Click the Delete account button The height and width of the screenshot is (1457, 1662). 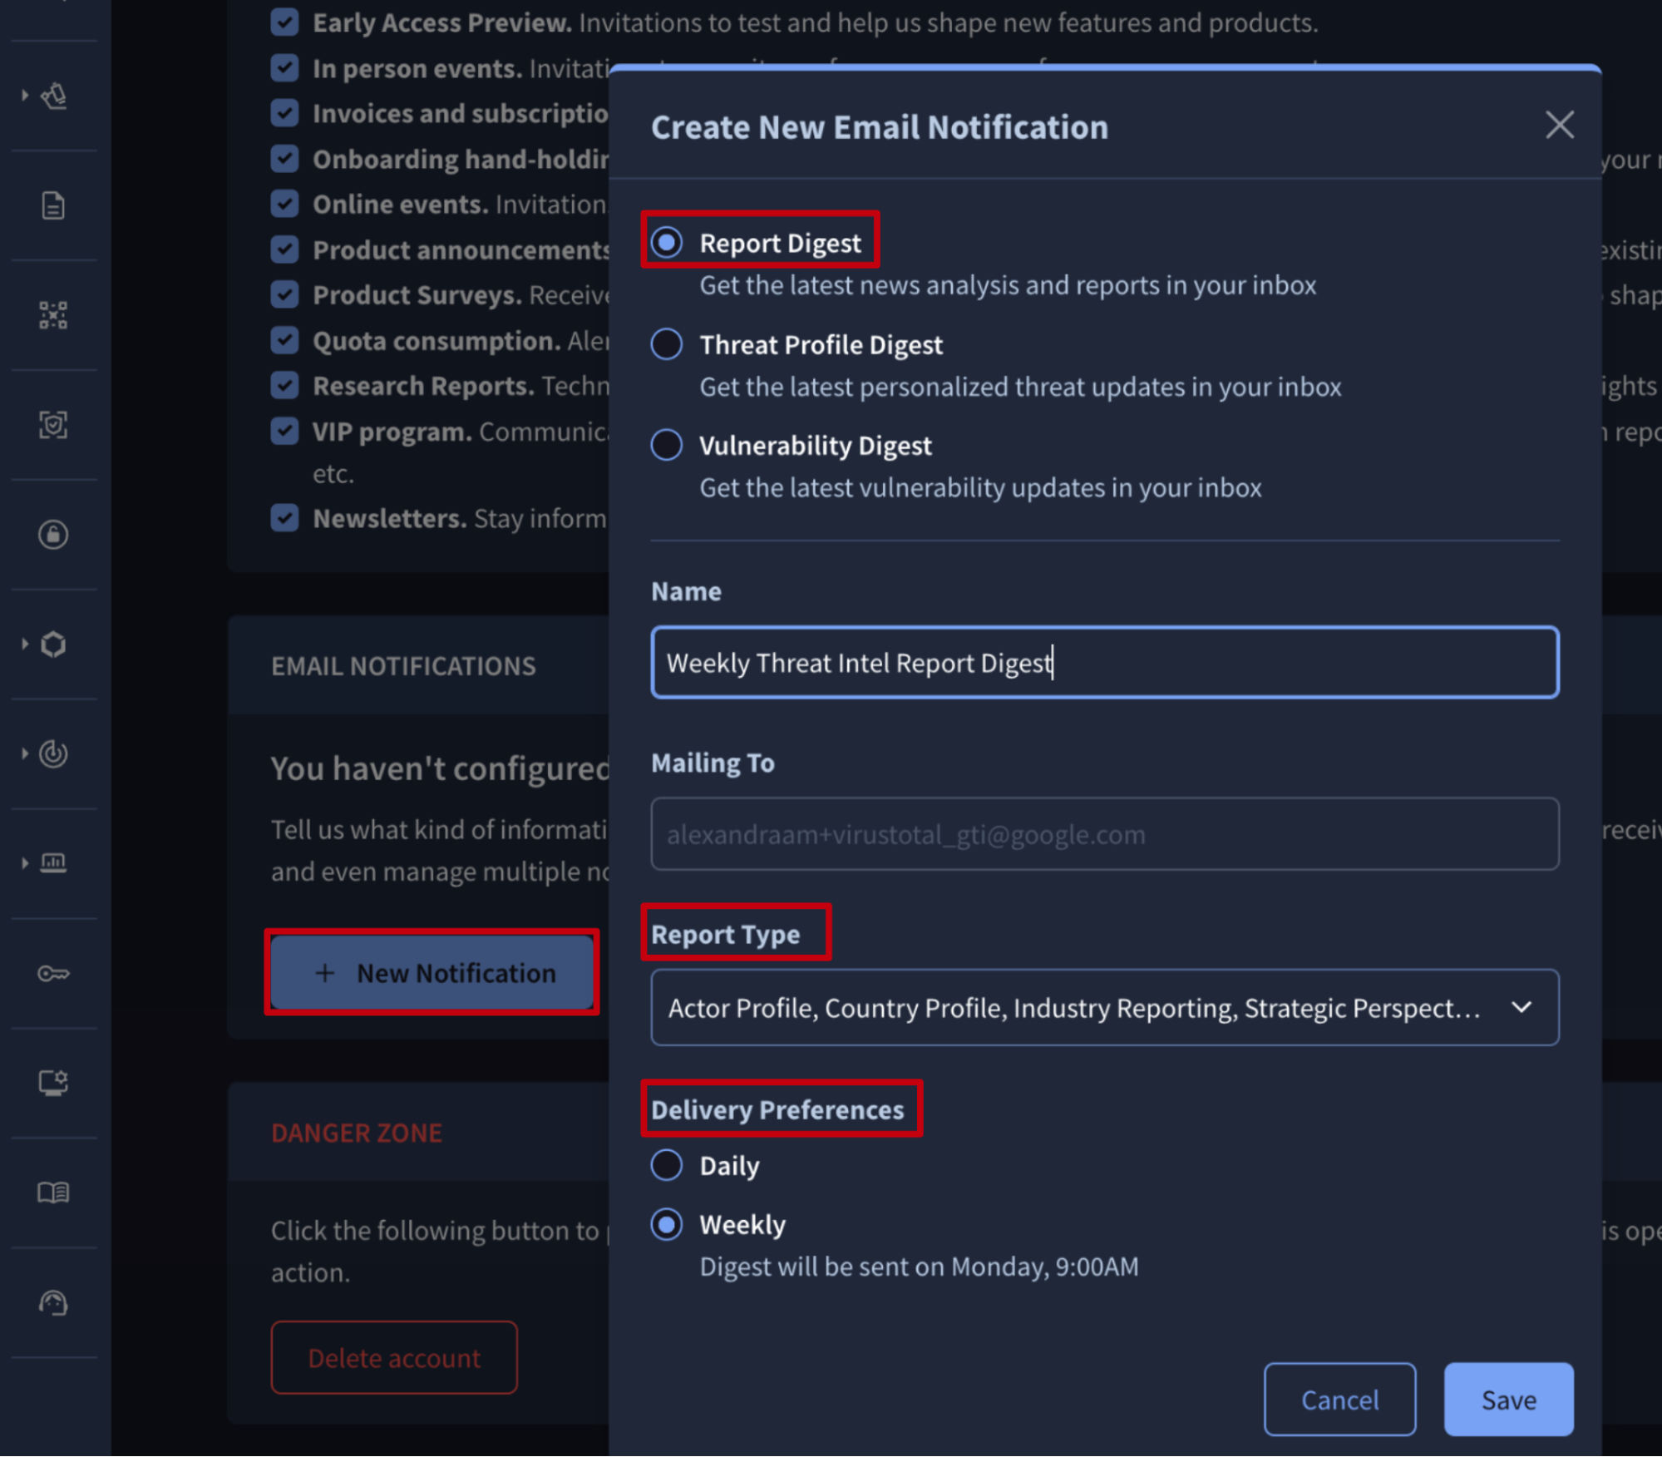point(394,1357)
